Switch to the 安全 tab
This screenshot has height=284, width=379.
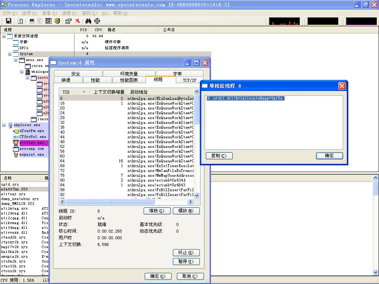coord(76,74)
